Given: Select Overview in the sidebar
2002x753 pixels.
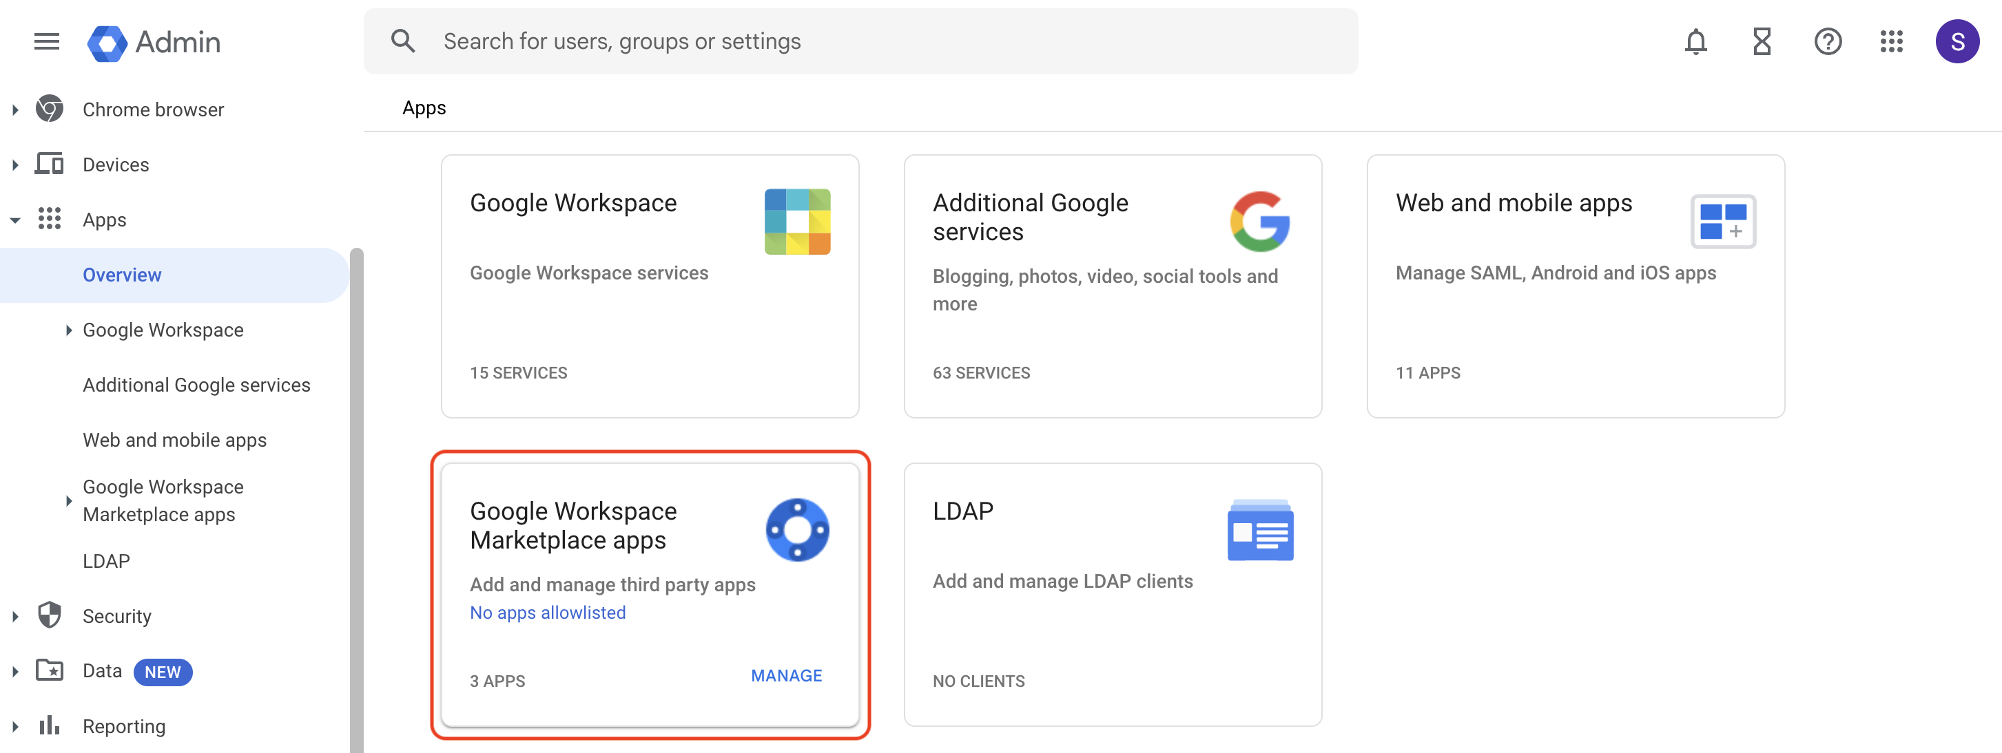Looking at the screenshot, I should click(122, 274).
